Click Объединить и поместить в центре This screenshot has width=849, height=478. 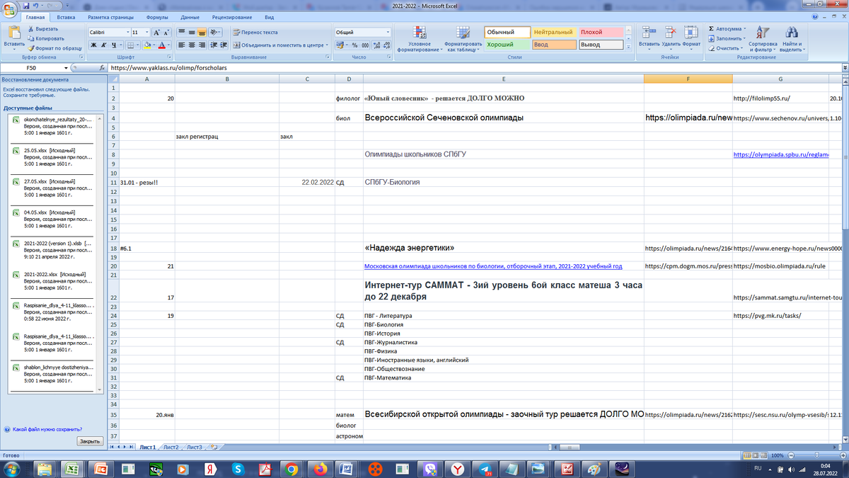(x=279, y=45)
